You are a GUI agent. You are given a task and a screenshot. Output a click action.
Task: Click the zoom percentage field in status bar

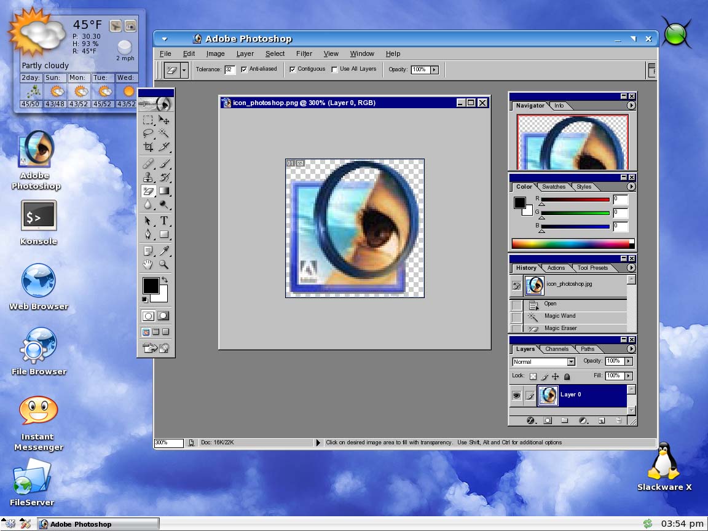coord(169,443)
